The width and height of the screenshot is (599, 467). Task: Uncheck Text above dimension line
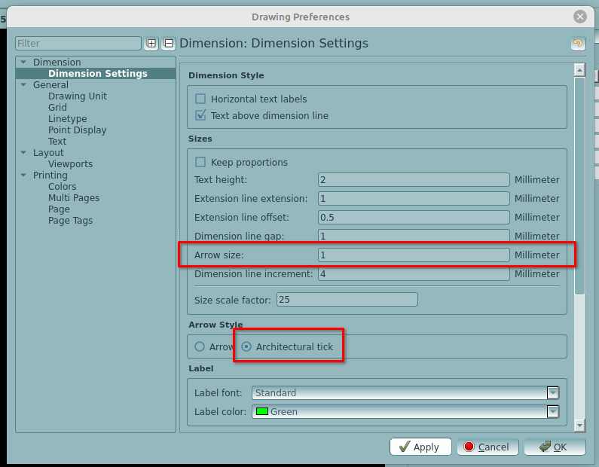click(200, 116)
